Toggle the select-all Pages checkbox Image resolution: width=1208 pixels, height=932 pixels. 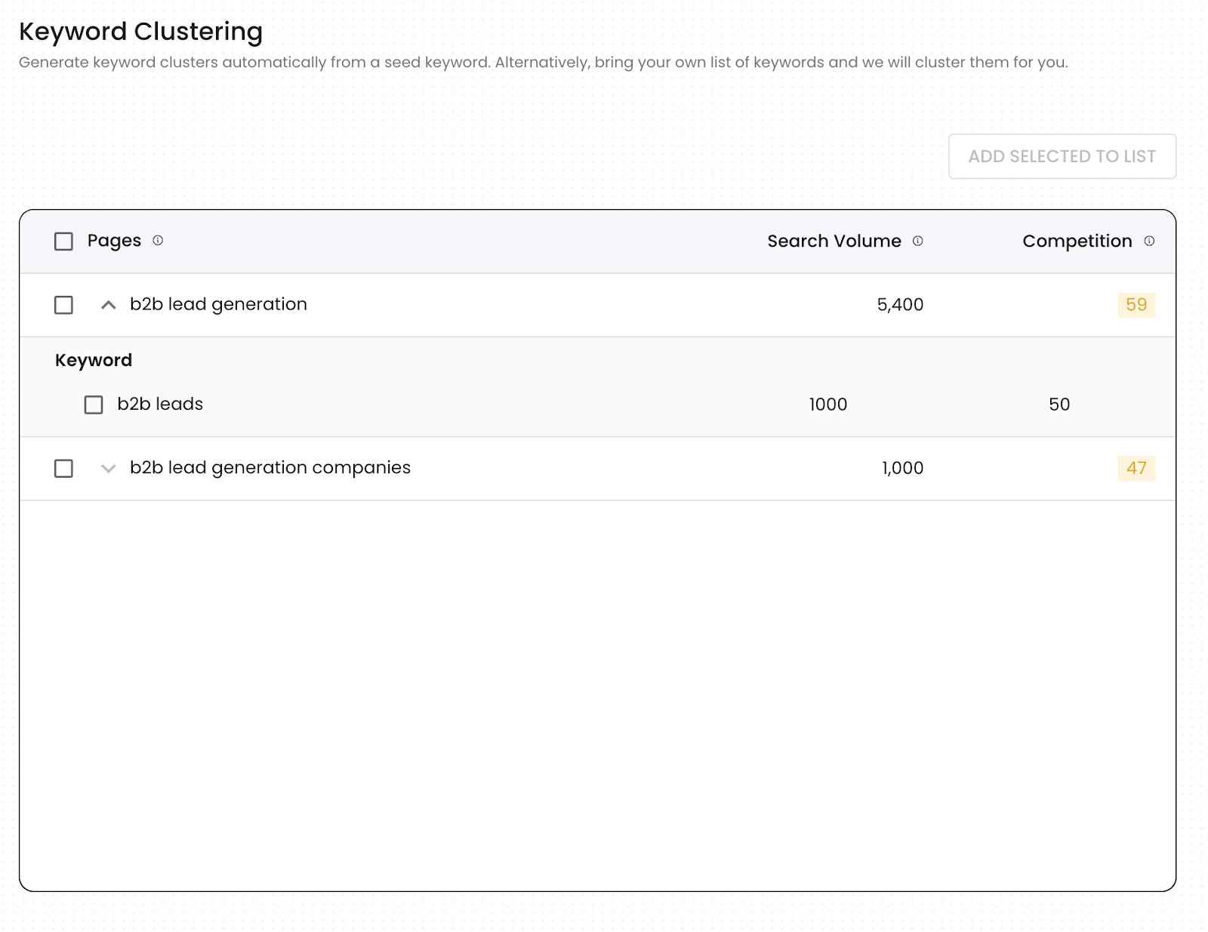tap(64, 241)
